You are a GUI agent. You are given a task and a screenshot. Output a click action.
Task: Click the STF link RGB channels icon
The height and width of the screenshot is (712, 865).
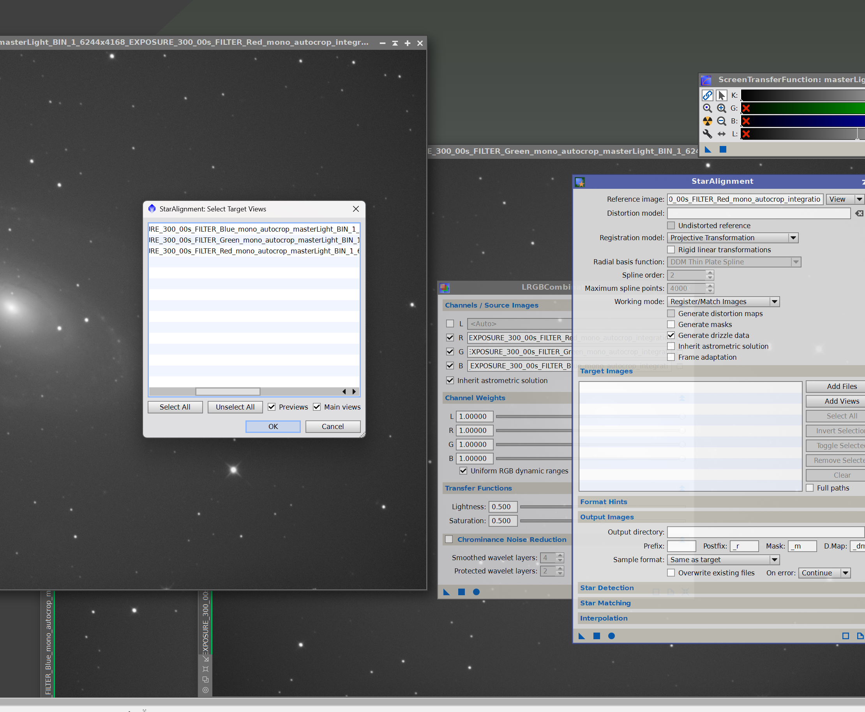(707, 95)
